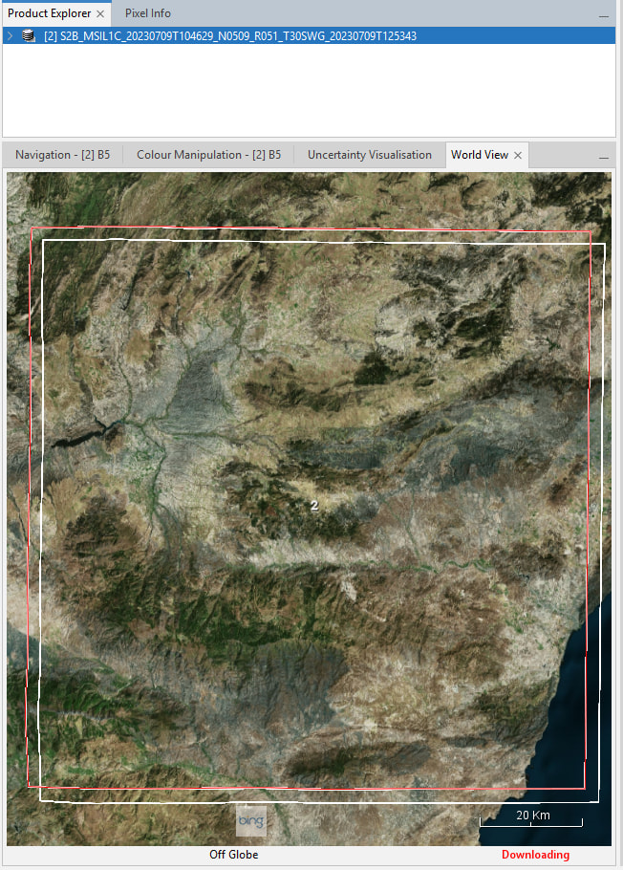The height and width of the screenshot is (870, 623).
Task: Minimize the Product Explorer panel group
Action: [x=603, y=15]
